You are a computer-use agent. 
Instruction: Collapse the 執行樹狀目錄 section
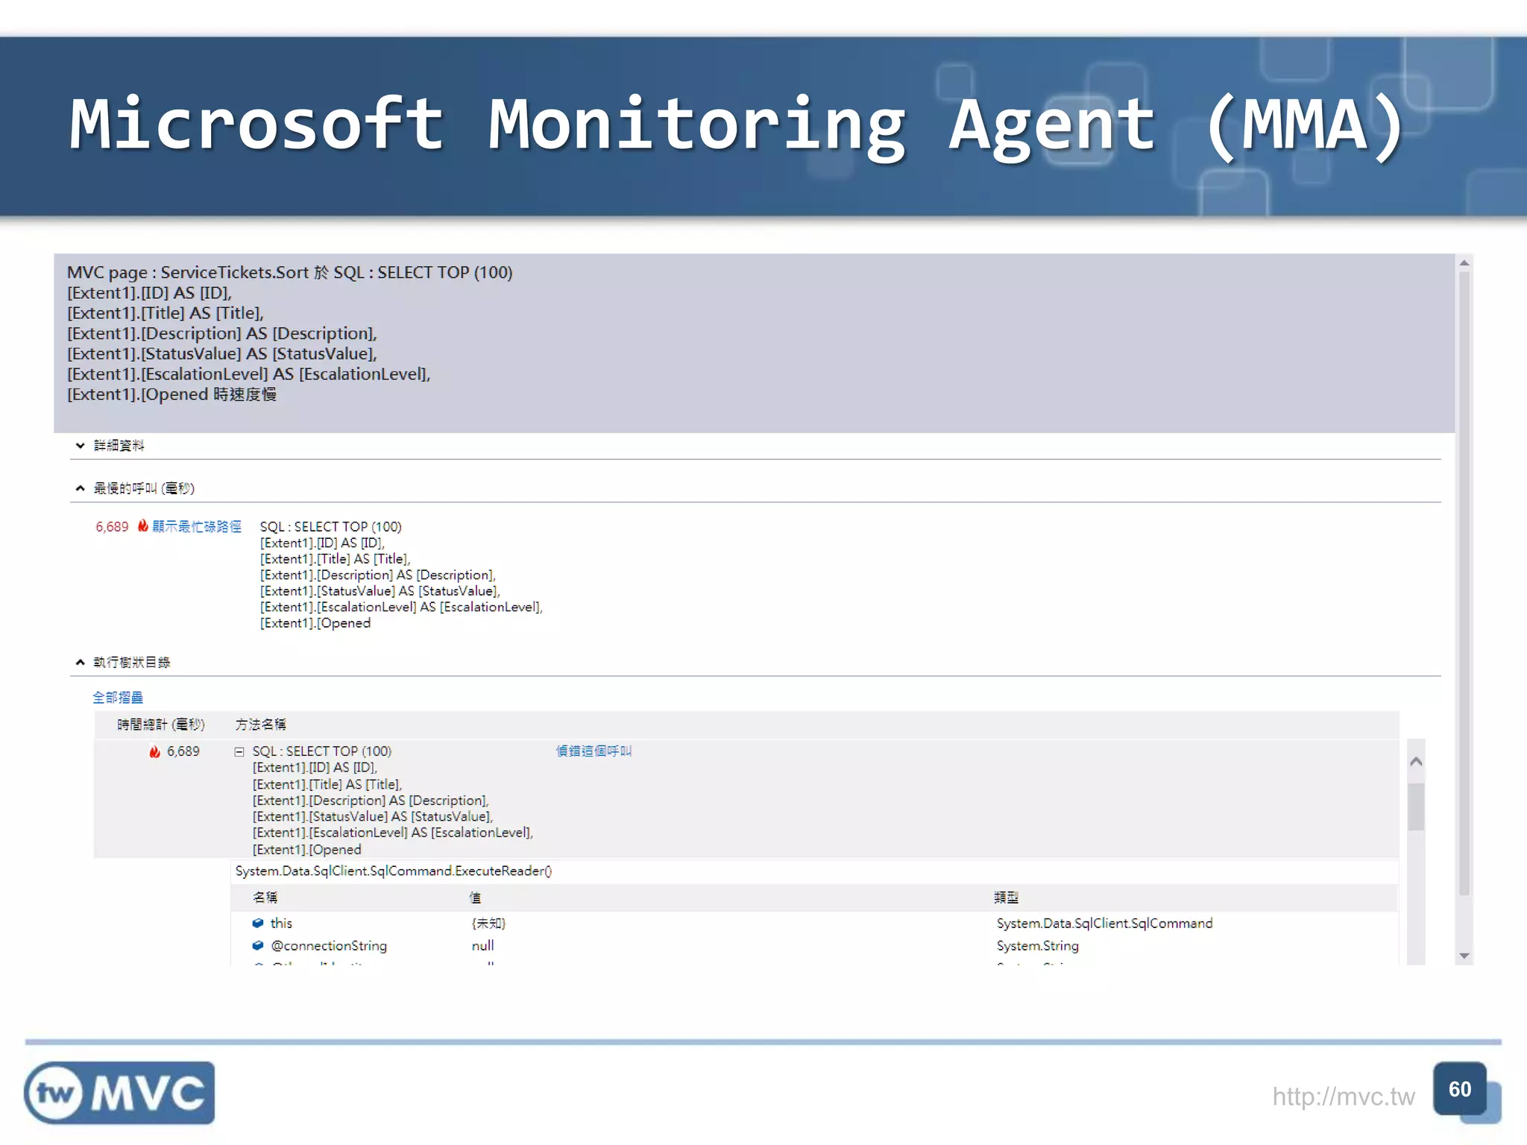click(80, 662)
